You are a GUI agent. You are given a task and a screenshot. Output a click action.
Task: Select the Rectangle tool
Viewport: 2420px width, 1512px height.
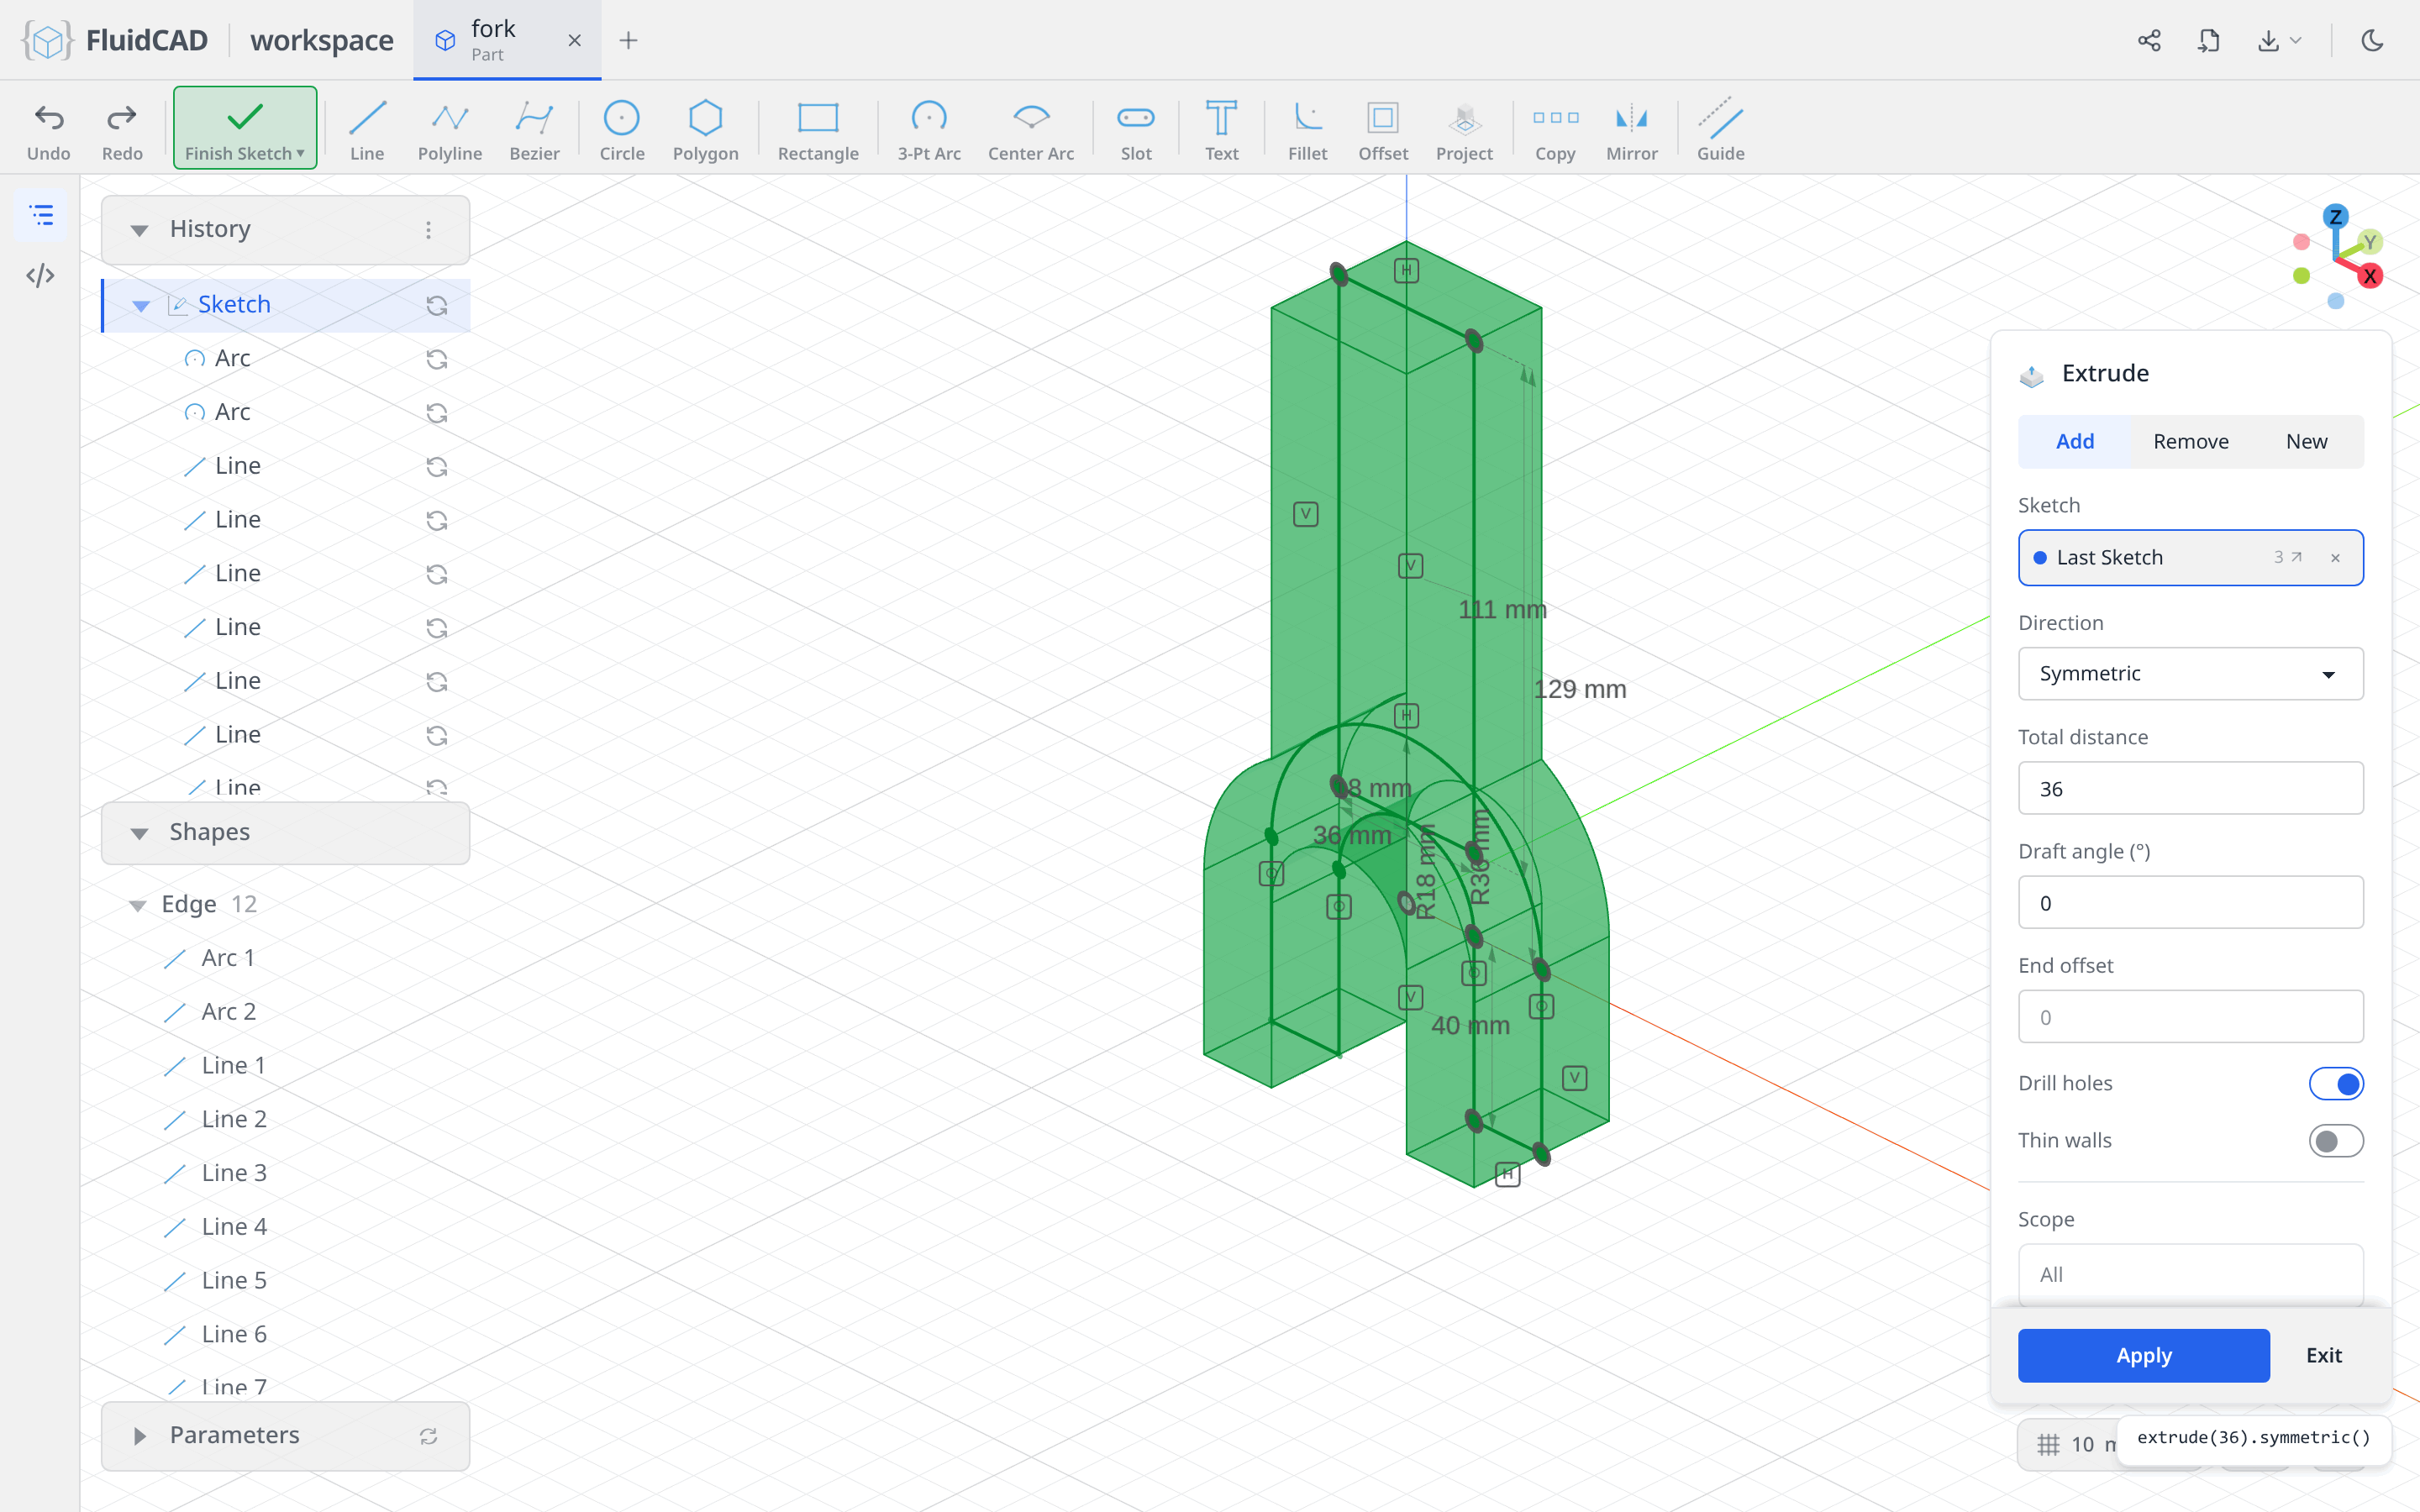pos(818,130)
